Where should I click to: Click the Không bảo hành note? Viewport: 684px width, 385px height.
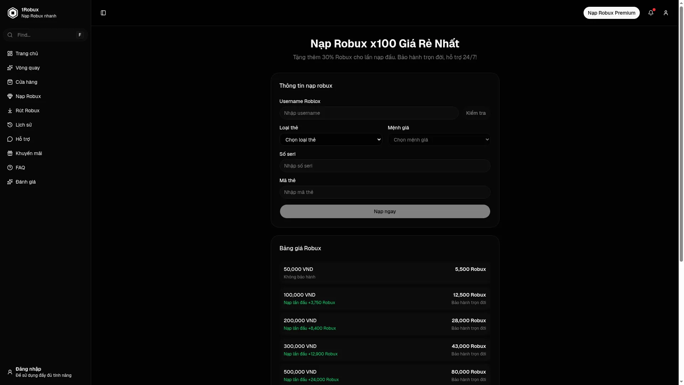pos(299,277)
